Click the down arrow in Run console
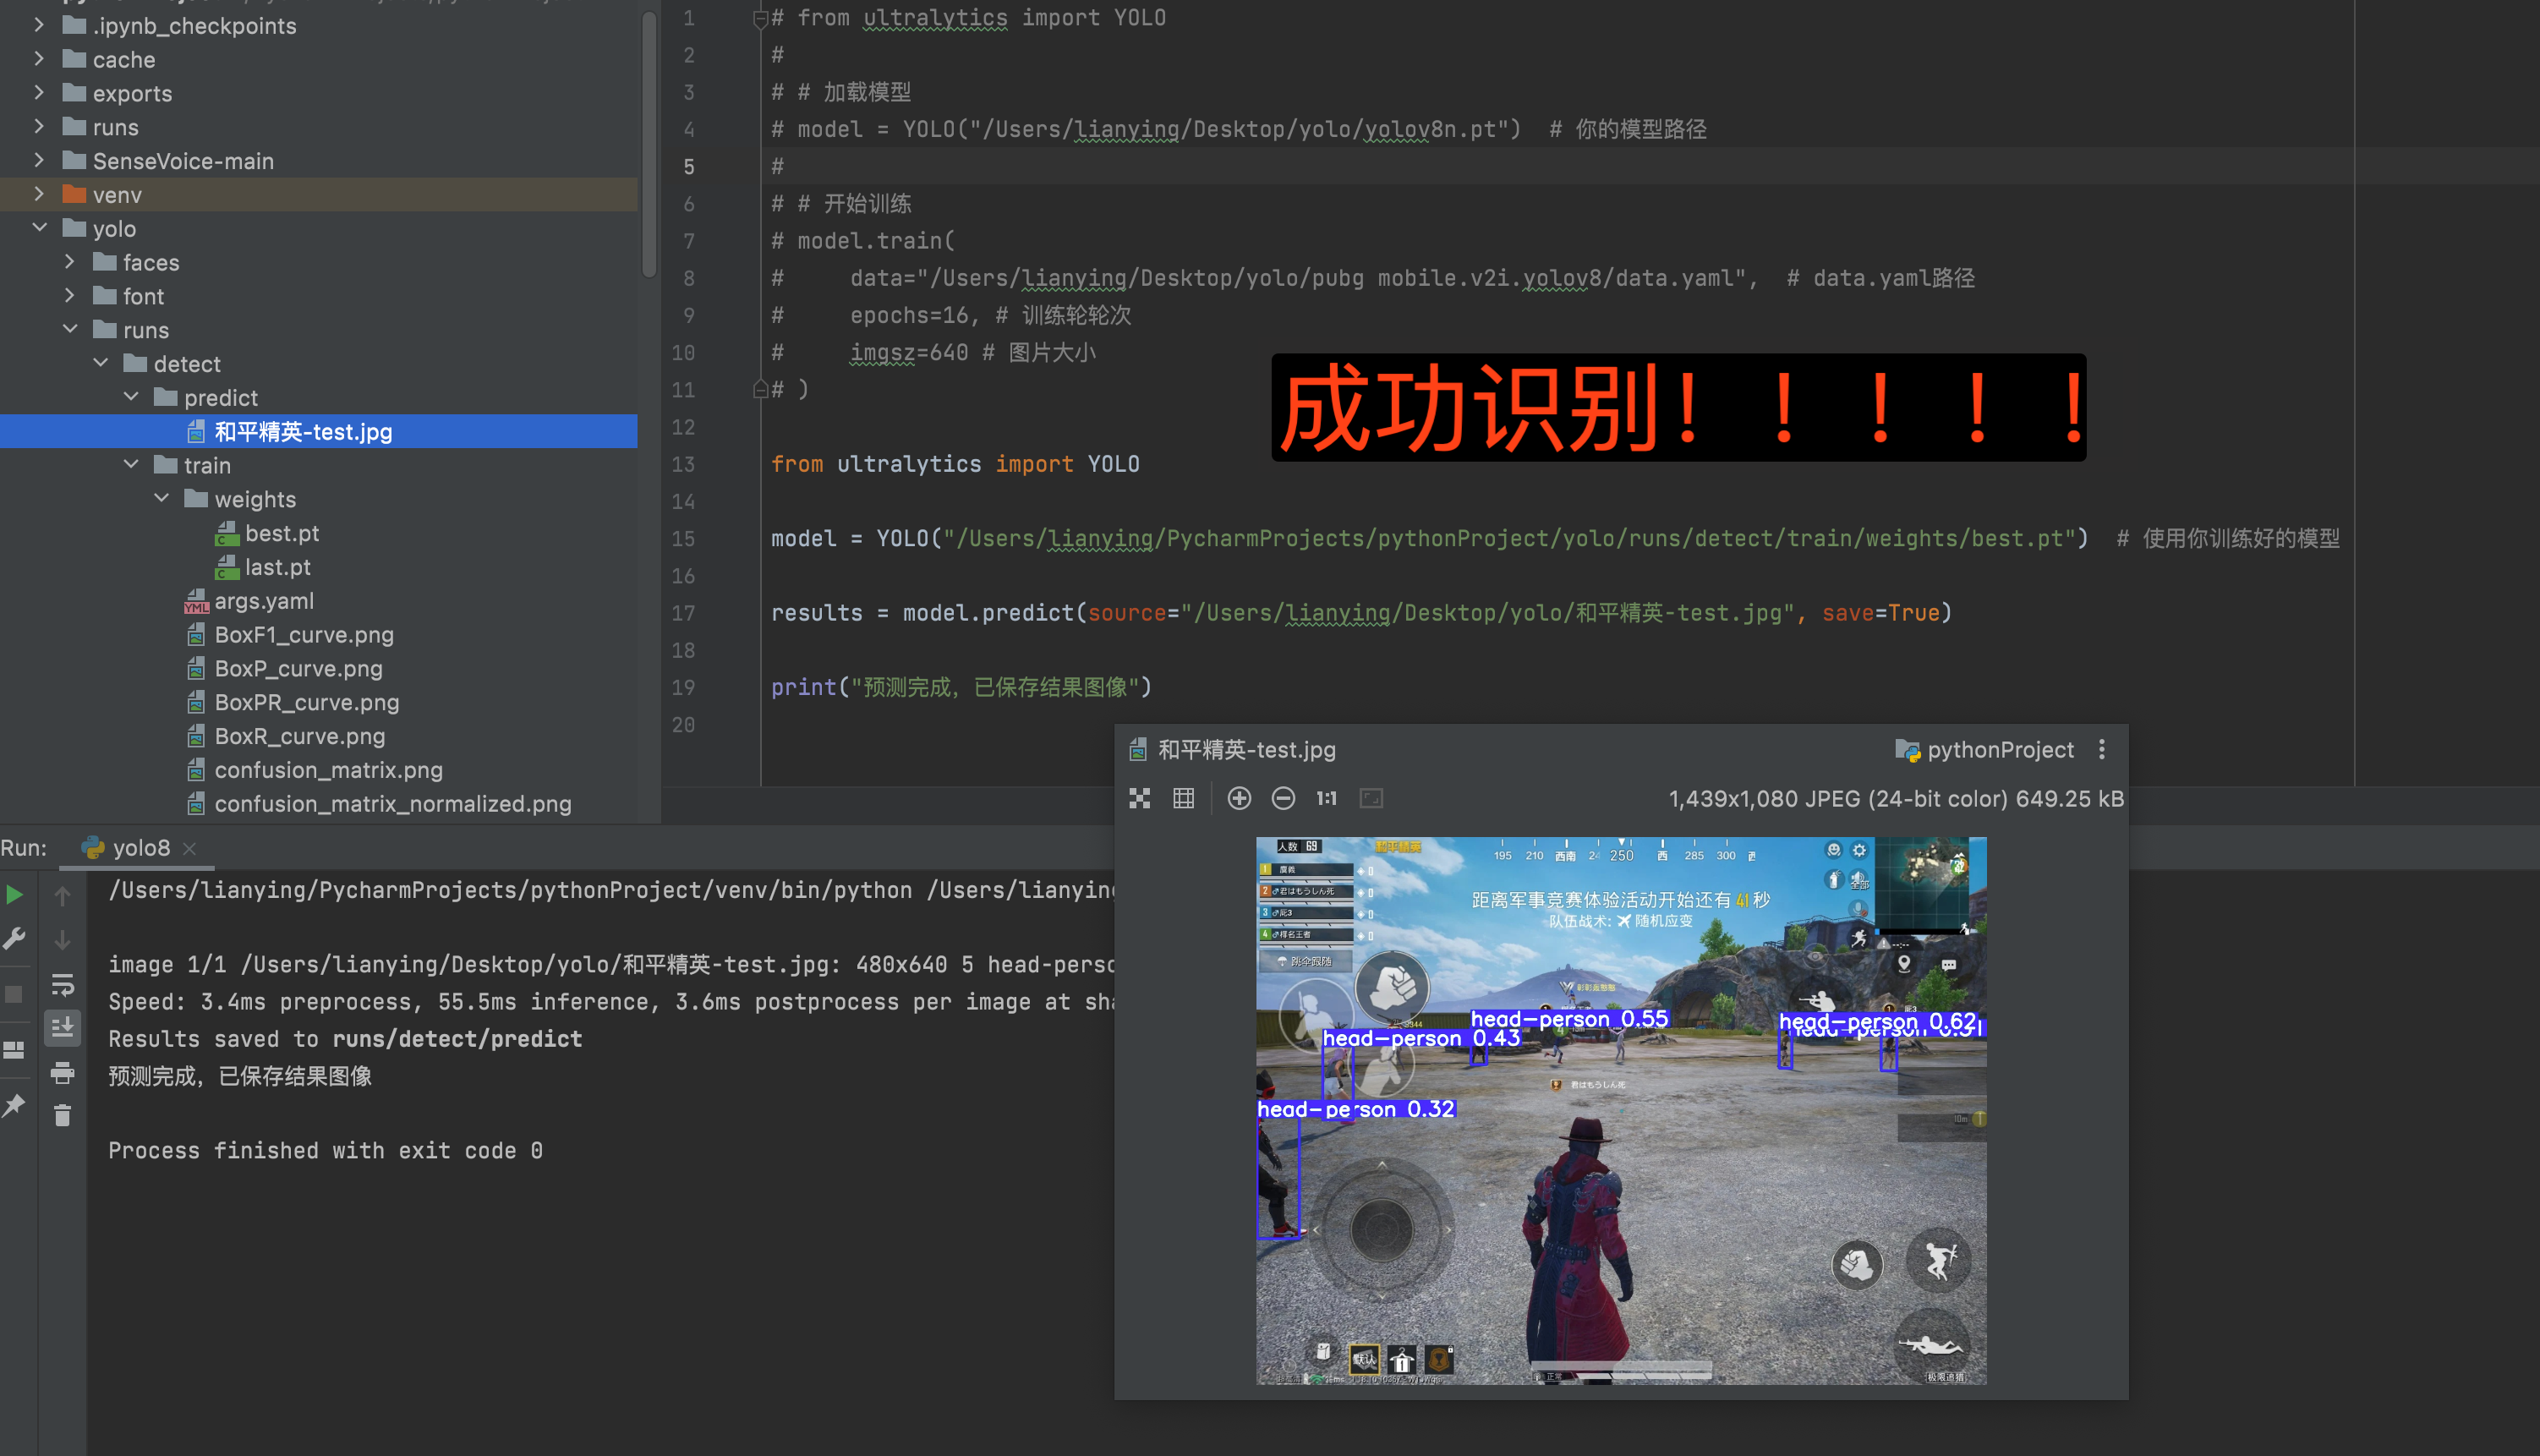This screenshot has width=2540, height=1456. coord(62,940)
